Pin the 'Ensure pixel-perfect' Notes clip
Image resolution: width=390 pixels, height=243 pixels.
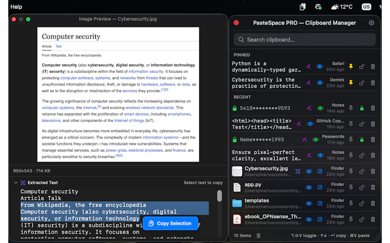(351, 155)
